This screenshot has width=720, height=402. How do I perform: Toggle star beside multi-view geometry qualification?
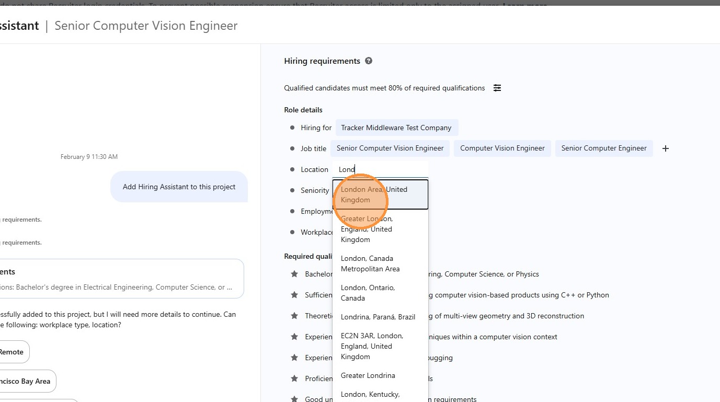(x=294, y=316)
